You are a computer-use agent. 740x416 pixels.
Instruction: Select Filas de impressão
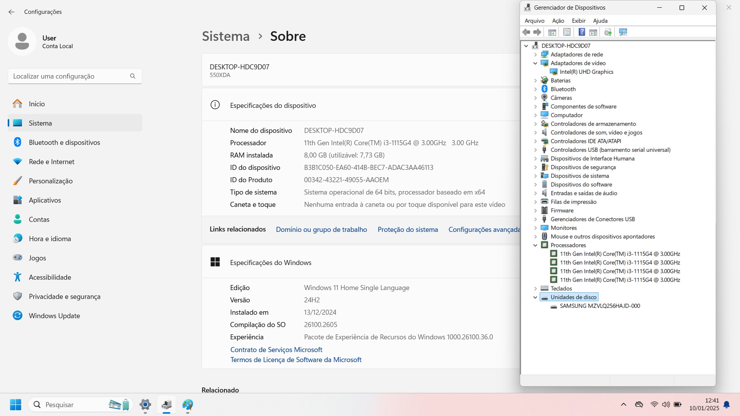tap(573, 202)
